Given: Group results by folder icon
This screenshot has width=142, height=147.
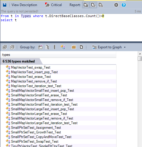Looking at the screenshot, I should pyautogui.click(x=74, y=47).
